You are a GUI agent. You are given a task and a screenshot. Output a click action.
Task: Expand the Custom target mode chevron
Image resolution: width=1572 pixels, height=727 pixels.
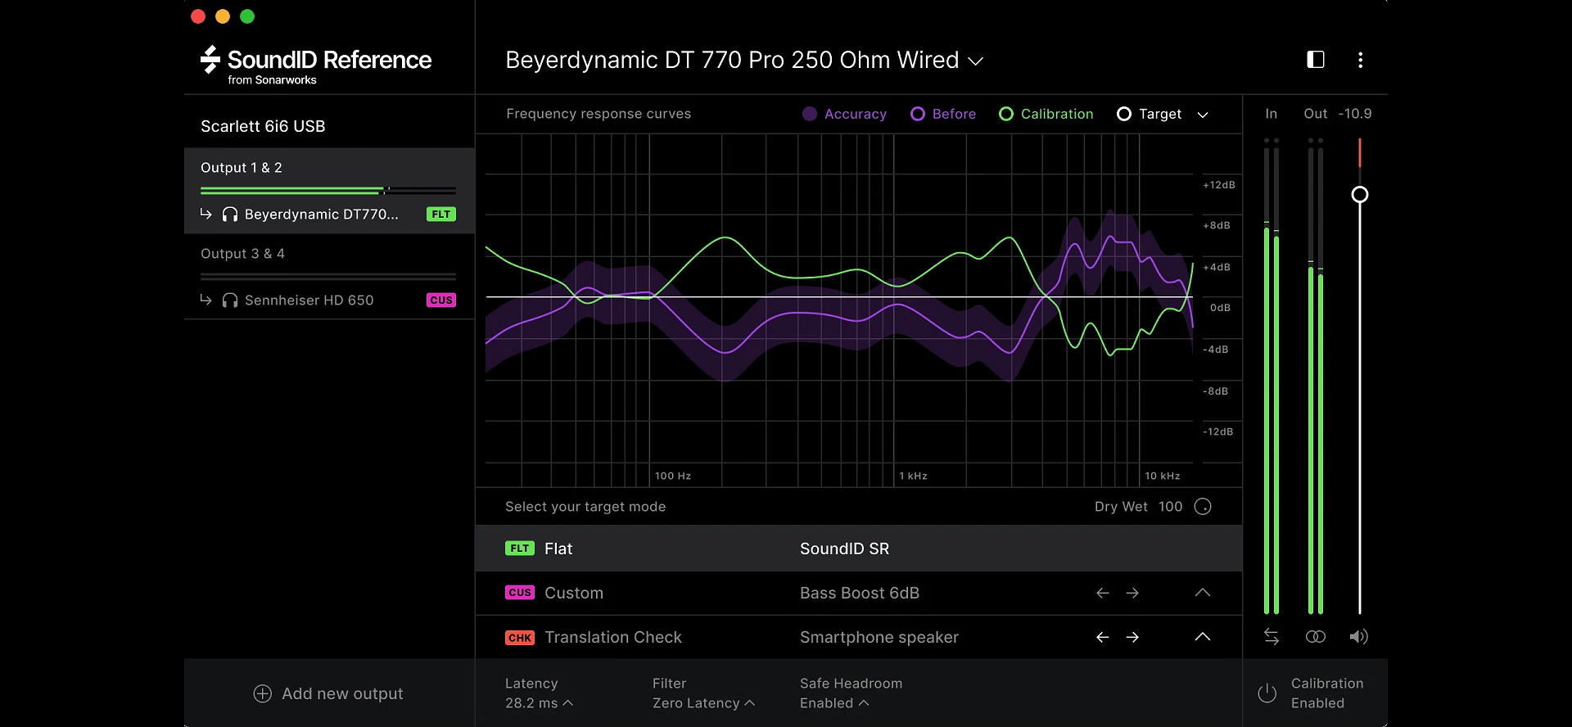1203,593
